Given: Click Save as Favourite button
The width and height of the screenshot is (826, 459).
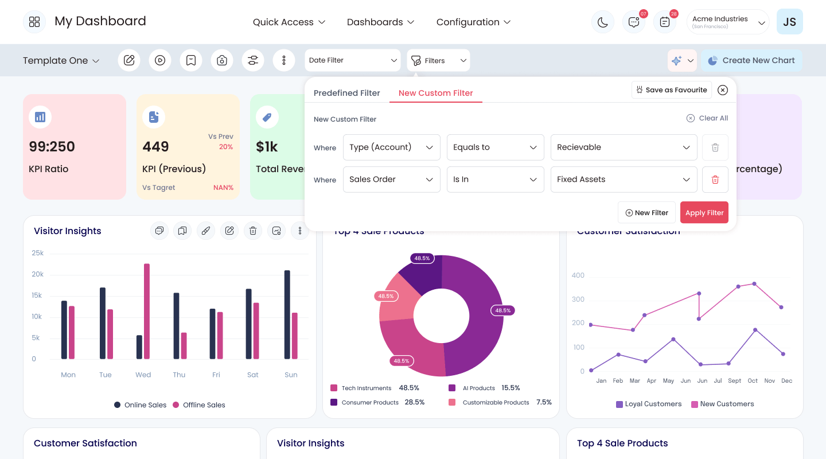Looking at the screenshot, I should (x=672, y=90).
